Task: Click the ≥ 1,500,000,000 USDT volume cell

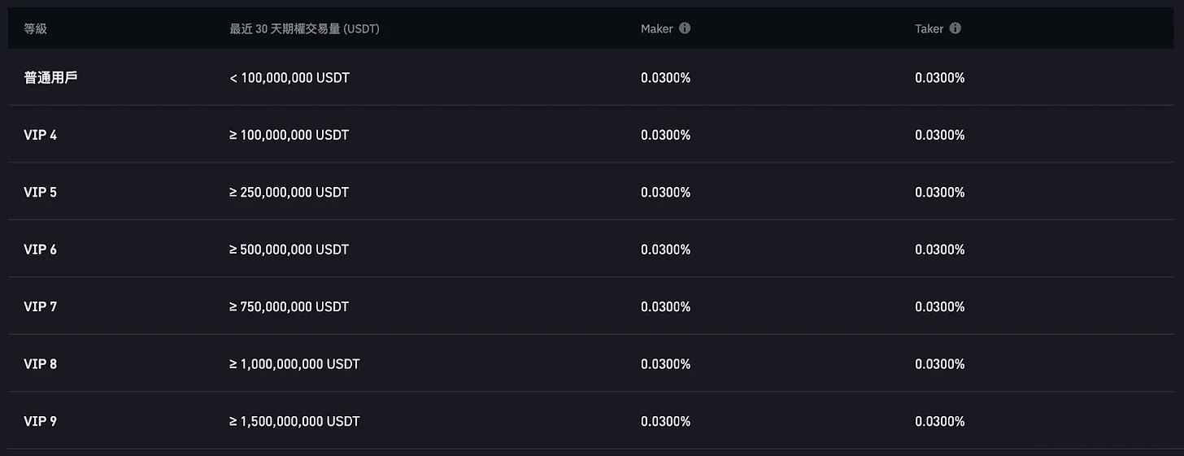Action: coord(294,422)
